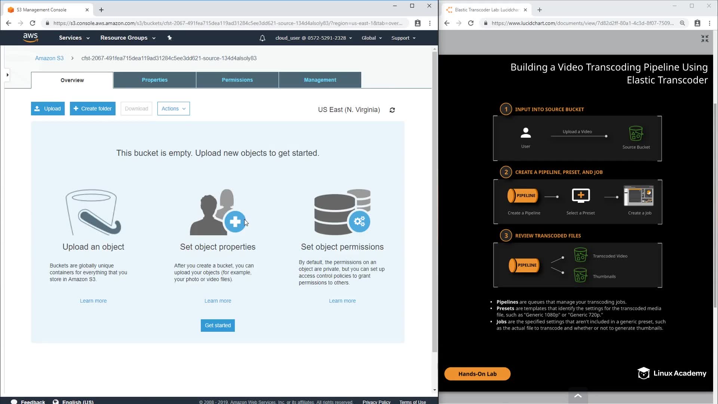This screenshot has width=718, height=404.
Task: Open the Resource Groups dropdown
Action: 128,38
